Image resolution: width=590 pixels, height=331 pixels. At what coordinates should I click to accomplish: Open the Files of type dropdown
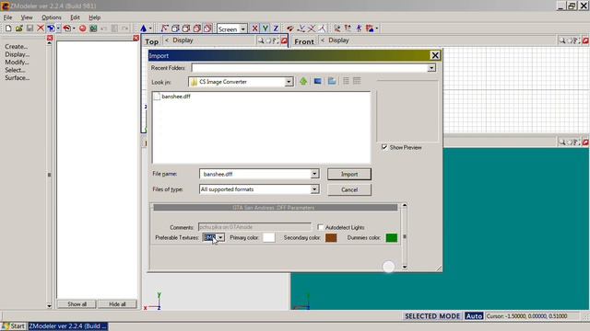pos(314,189)
